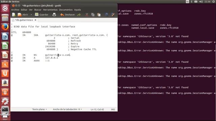This screenshot has height=121, width=216.
Task: Launch LibreOffice Calc from the launcher
Action: (5, 46)
